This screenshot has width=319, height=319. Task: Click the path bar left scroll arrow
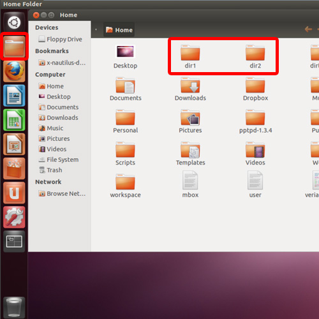pyautogui.click(x=96, y=29)
